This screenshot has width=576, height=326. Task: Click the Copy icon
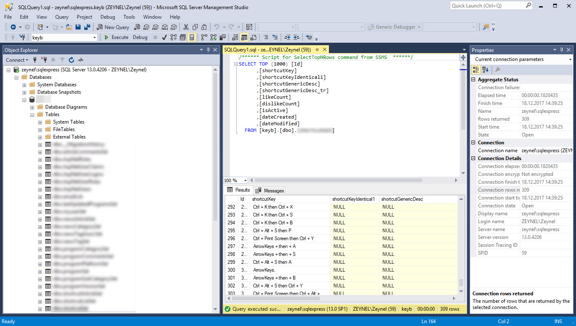195,27
